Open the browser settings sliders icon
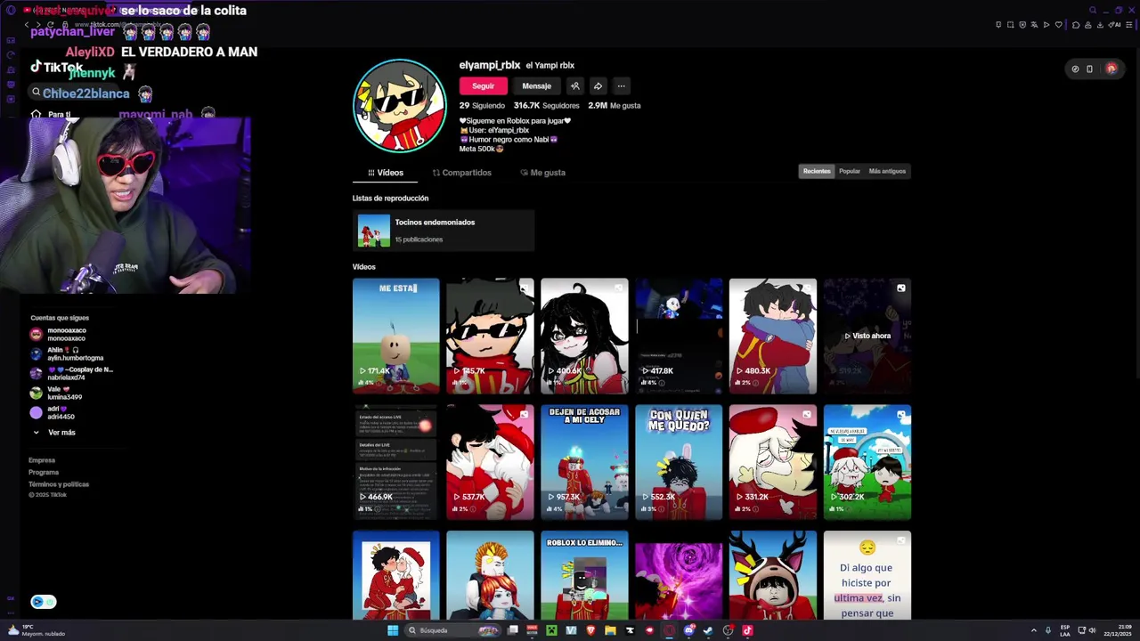The image size is (1140, 641). [1128, 25]
